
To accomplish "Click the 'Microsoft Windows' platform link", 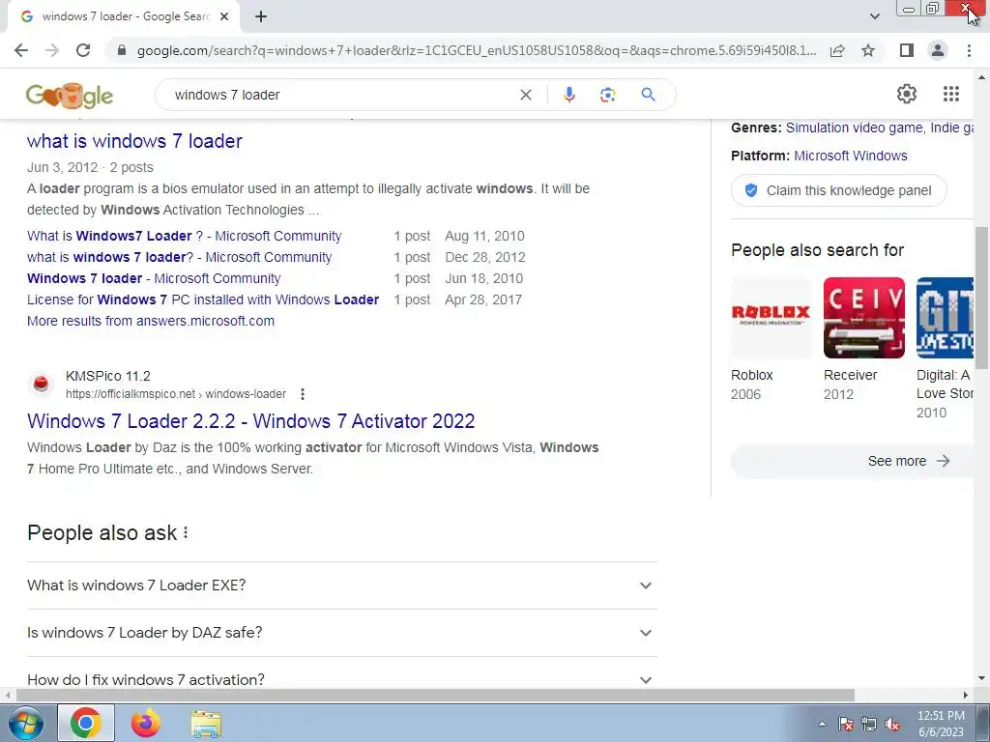I will tap(851, 156).
